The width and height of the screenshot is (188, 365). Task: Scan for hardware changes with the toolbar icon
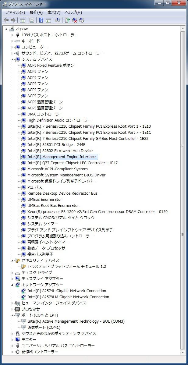[58, 20]
